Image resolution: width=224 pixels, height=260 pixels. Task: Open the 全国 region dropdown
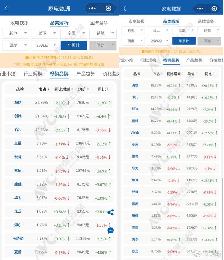74,33
